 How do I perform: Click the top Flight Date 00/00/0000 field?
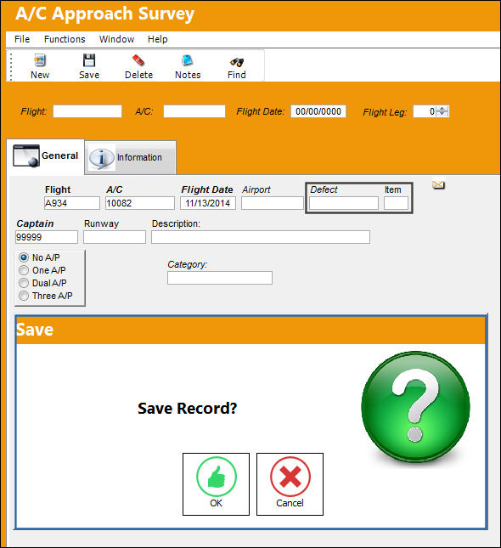(318, 111)
